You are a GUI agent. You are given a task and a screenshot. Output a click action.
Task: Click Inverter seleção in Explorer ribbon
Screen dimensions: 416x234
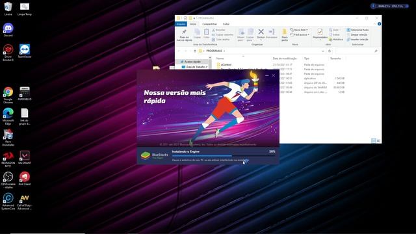pos(357,39)
